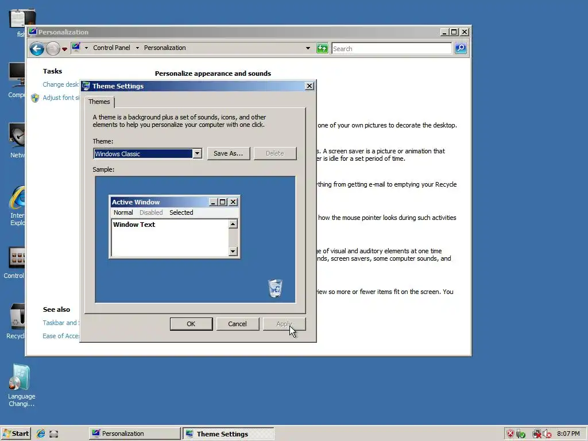This screenshot has height=441, width=588.
Task: Click the Save As... button
Action: point(228,153)
